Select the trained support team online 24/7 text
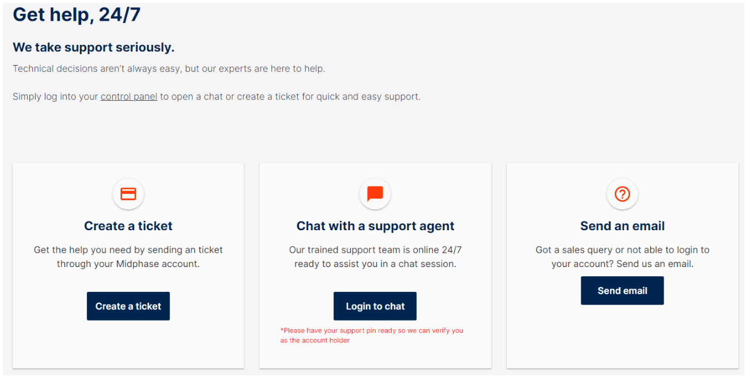The image size is (746, 377). (376, 257)
